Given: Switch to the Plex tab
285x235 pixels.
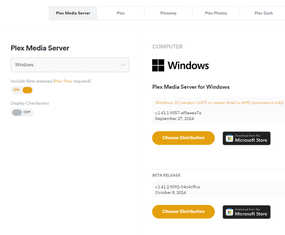Looking at the screenshot, I should (121, 13).
